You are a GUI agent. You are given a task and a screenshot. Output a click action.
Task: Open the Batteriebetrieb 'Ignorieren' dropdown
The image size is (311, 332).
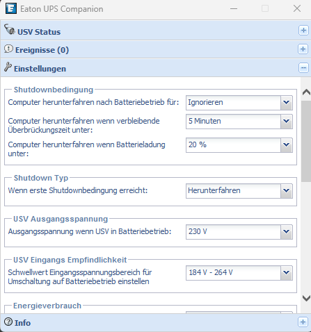coord(239,103)
